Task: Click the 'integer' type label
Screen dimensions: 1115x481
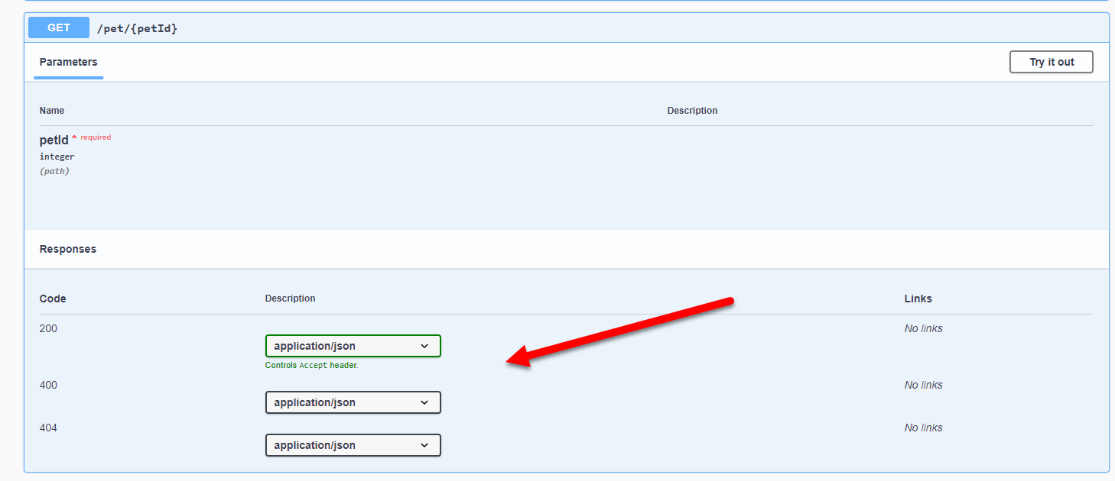Action: point(57,157)
